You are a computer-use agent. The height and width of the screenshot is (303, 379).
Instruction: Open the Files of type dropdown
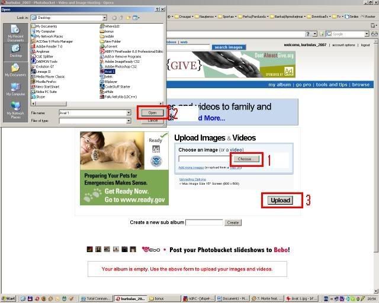[129, 121]
